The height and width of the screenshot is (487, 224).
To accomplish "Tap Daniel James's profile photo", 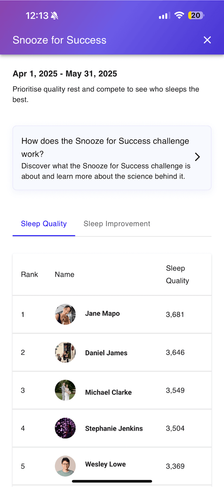I will [x=65, y=352].
